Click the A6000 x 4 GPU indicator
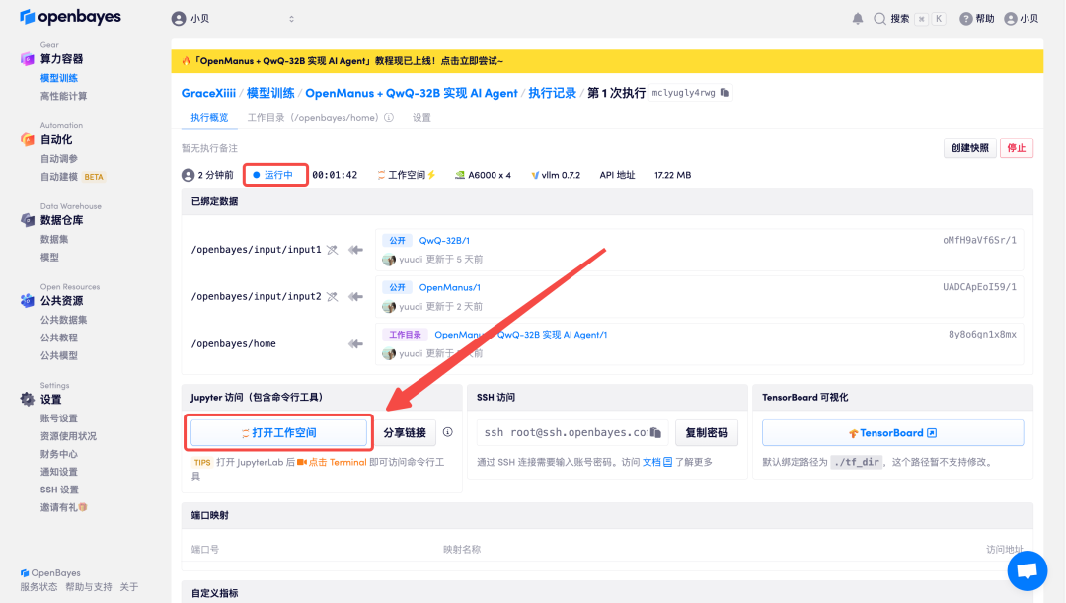 coord(483,175)
